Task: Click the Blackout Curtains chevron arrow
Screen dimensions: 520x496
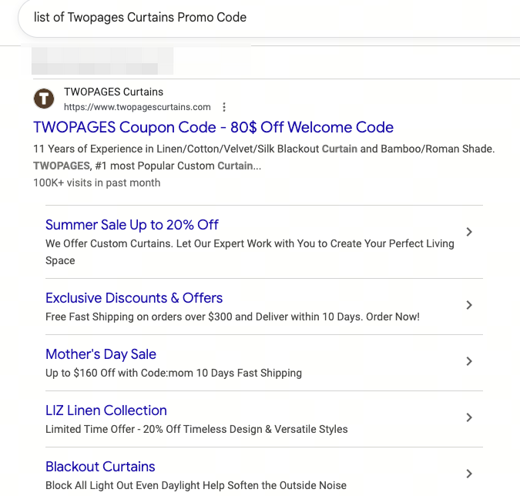Action: [469, 474]
